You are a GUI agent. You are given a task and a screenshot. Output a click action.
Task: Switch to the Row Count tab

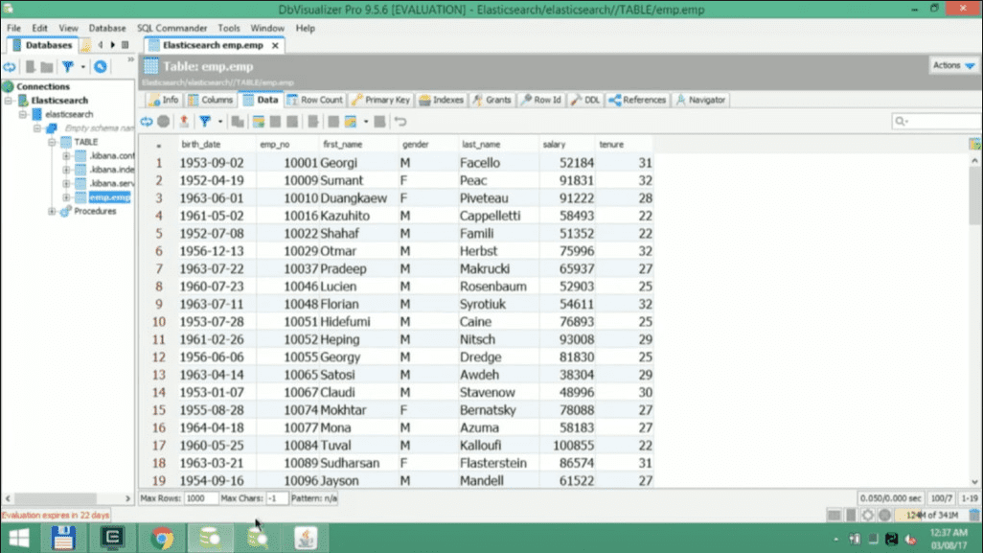click(x=314, y=100)
